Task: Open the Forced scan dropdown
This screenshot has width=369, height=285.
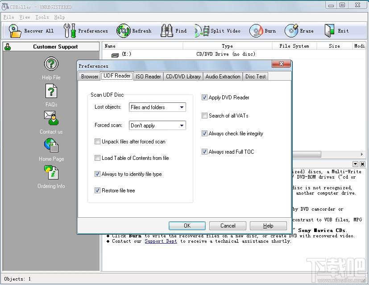Action: 157,125
